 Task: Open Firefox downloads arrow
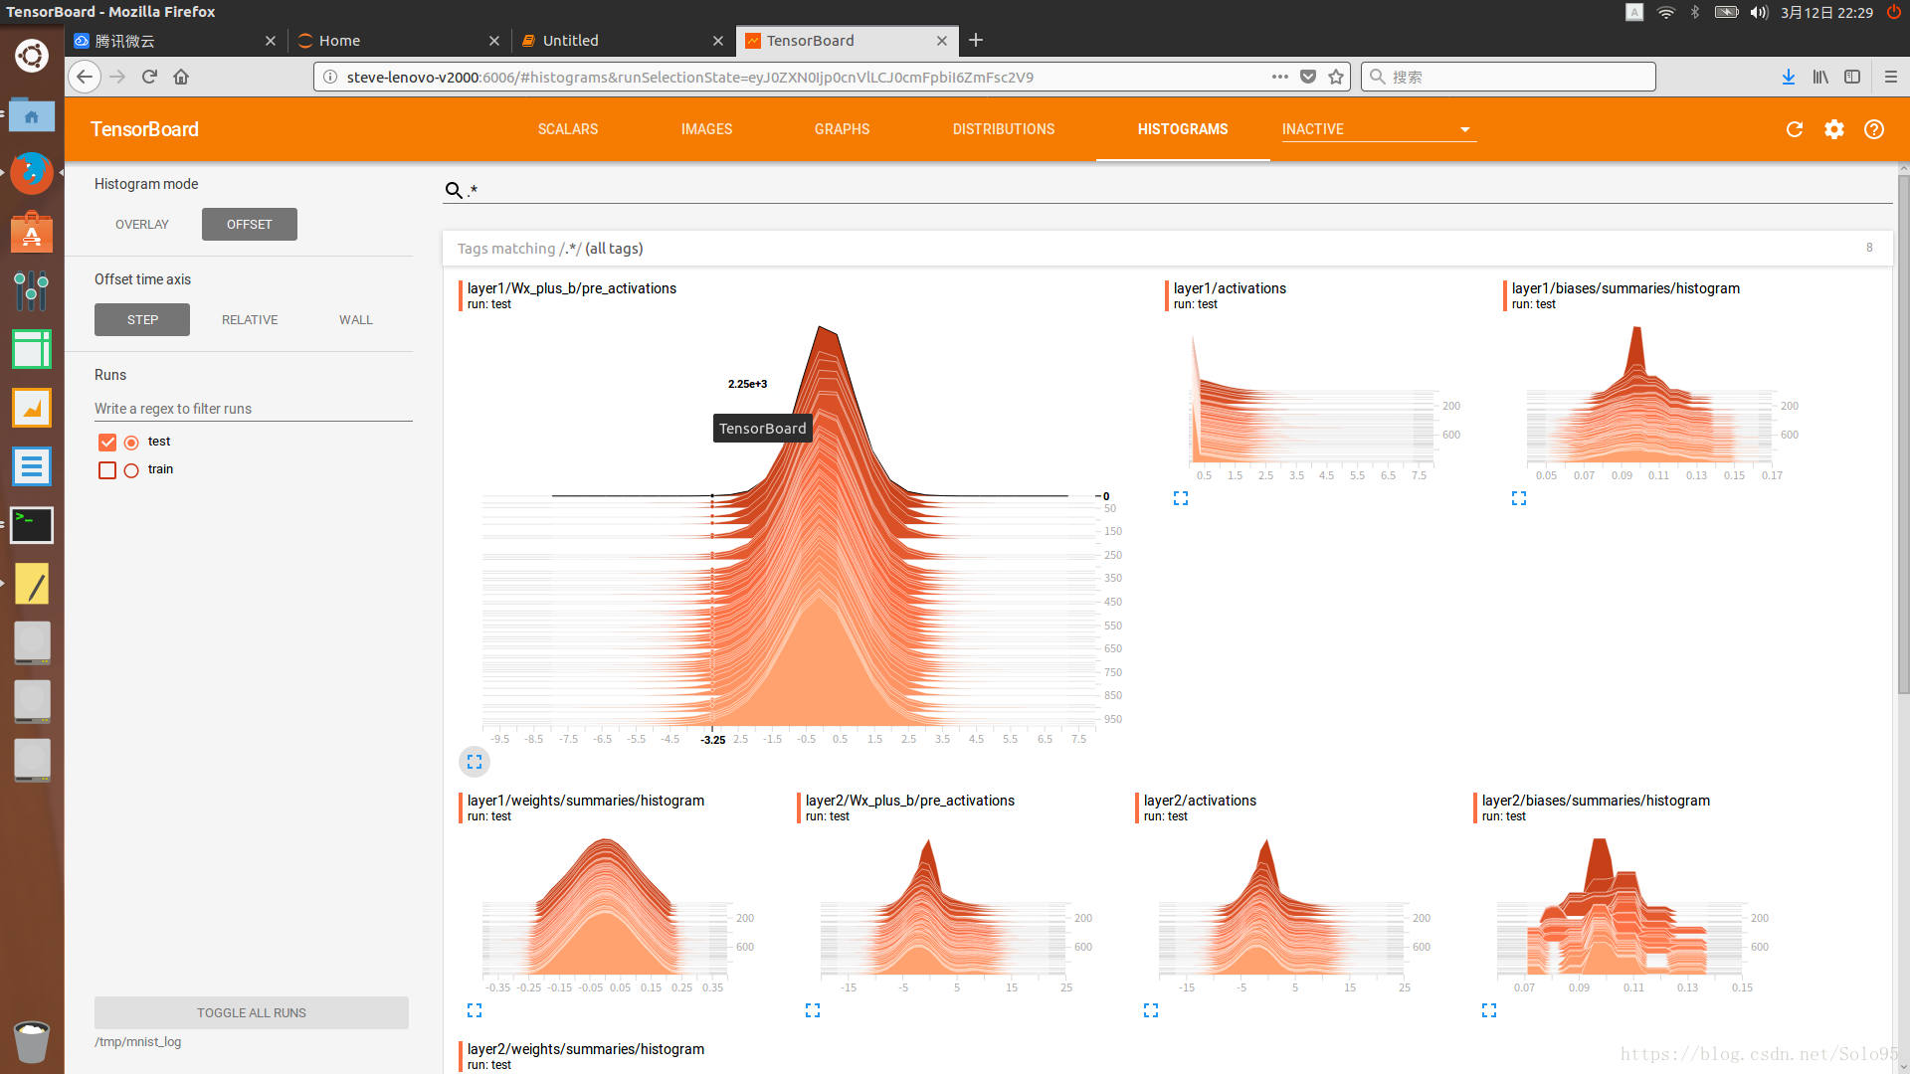click(x=1789, y=77)
